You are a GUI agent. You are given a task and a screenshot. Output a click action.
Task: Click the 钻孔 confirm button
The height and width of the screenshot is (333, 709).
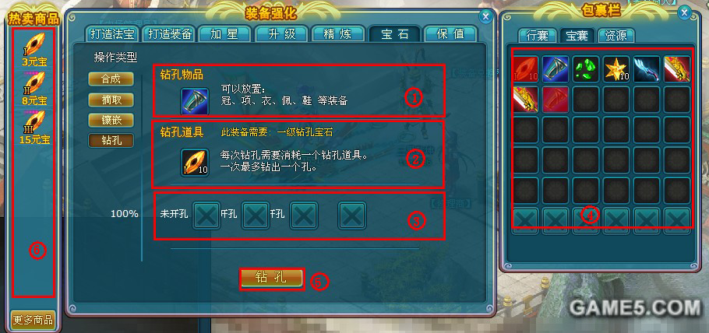pos(272,278)
